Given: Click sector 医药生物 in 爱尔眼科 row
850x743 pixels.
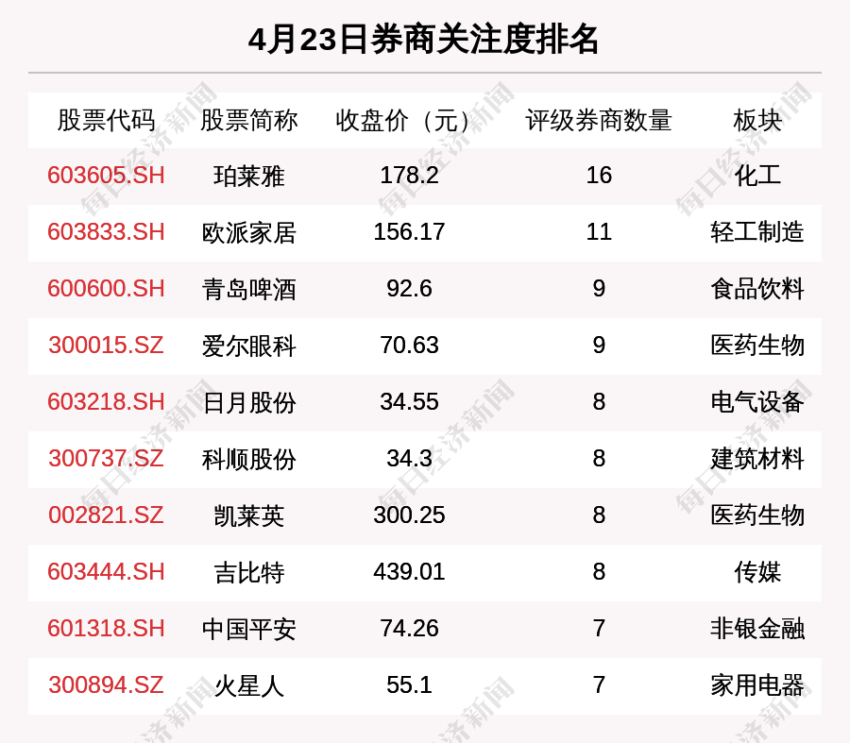Looking at the screenshot, I should [757, 346].
